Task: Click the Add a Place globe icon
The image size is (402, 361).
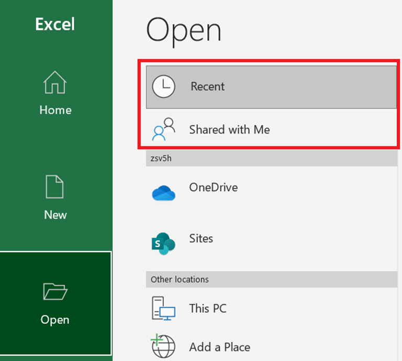Action: (163, 346)
